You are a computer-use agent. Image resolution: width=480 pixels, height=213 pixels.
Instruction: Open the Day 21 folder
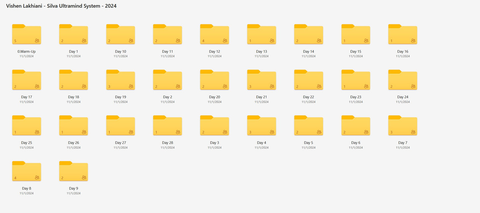tap(261, 80)
